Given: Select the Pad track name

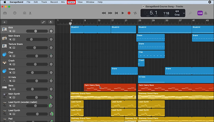Looking at the screenshot, I should [10, 119].
